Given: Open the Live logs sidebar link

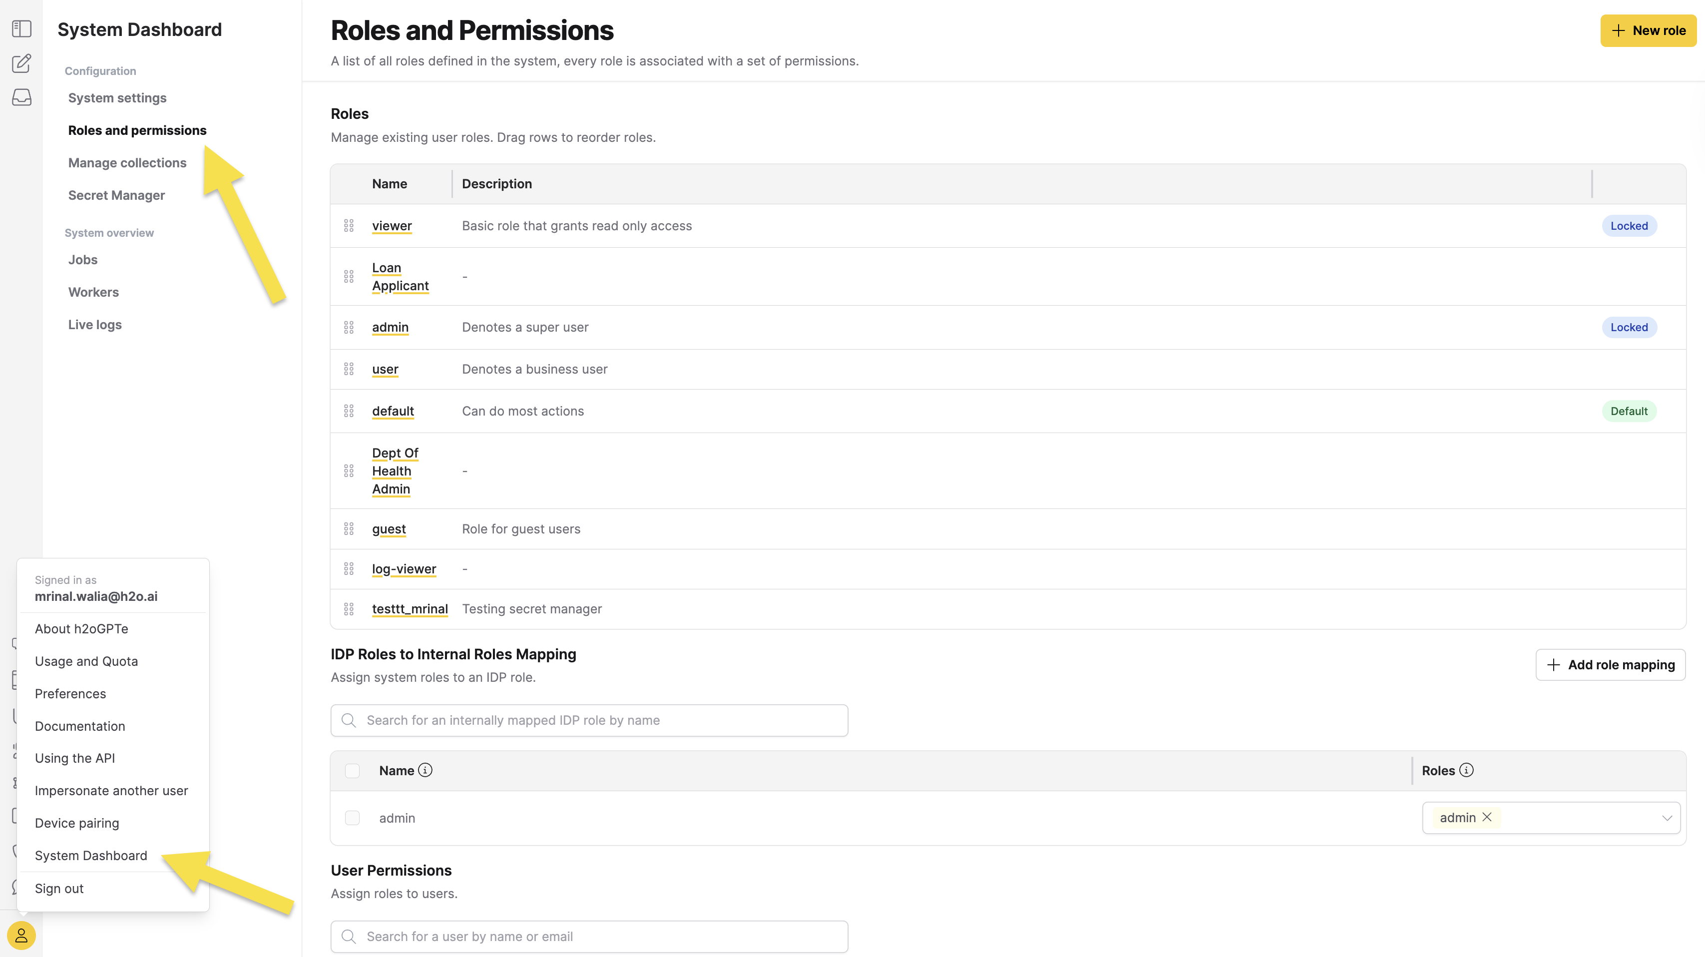Looking at the screenshot, I should click(x=95, y=324).
